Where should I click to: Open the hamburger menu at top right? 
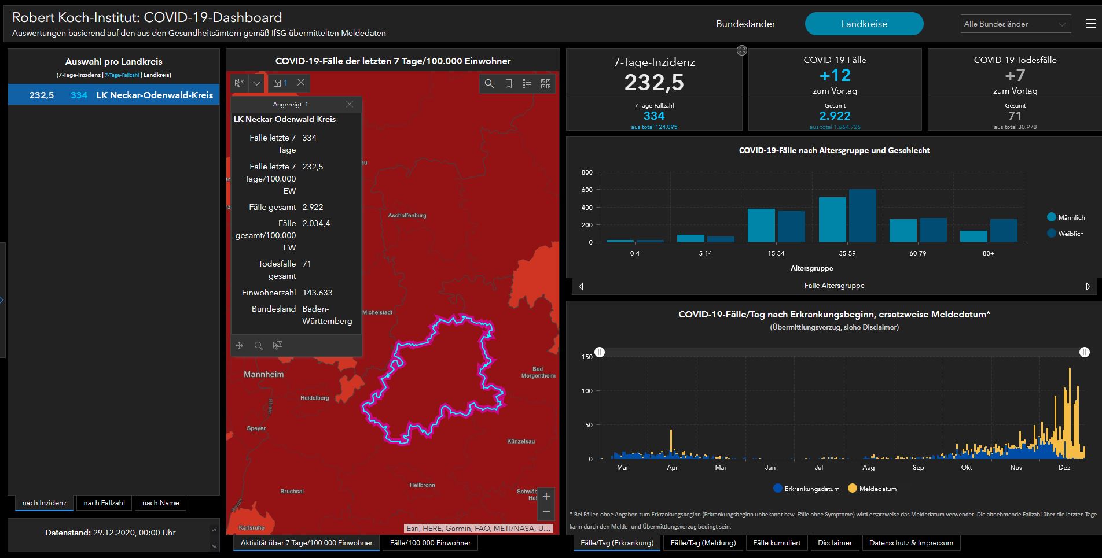(x=1091, y=24)
